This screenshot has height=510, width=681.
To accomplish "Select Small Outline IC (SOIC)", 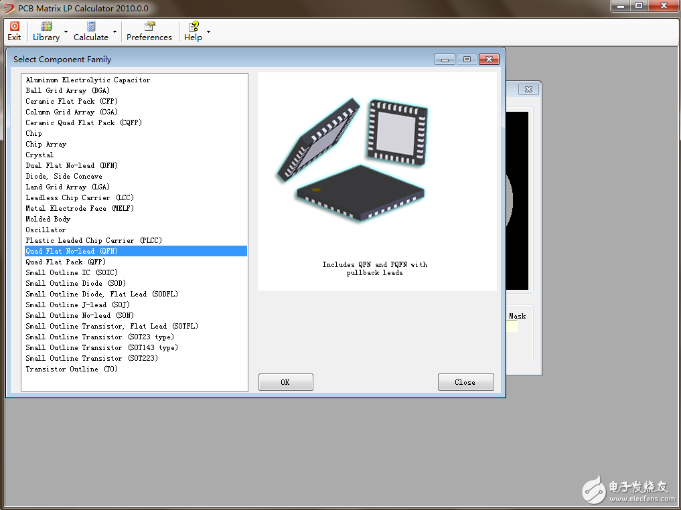I will click(x=71, y=272).
